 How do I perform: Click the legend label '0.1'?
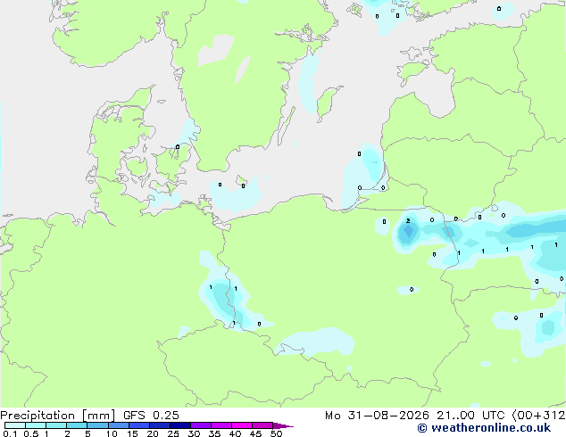[x=10, y=433]
